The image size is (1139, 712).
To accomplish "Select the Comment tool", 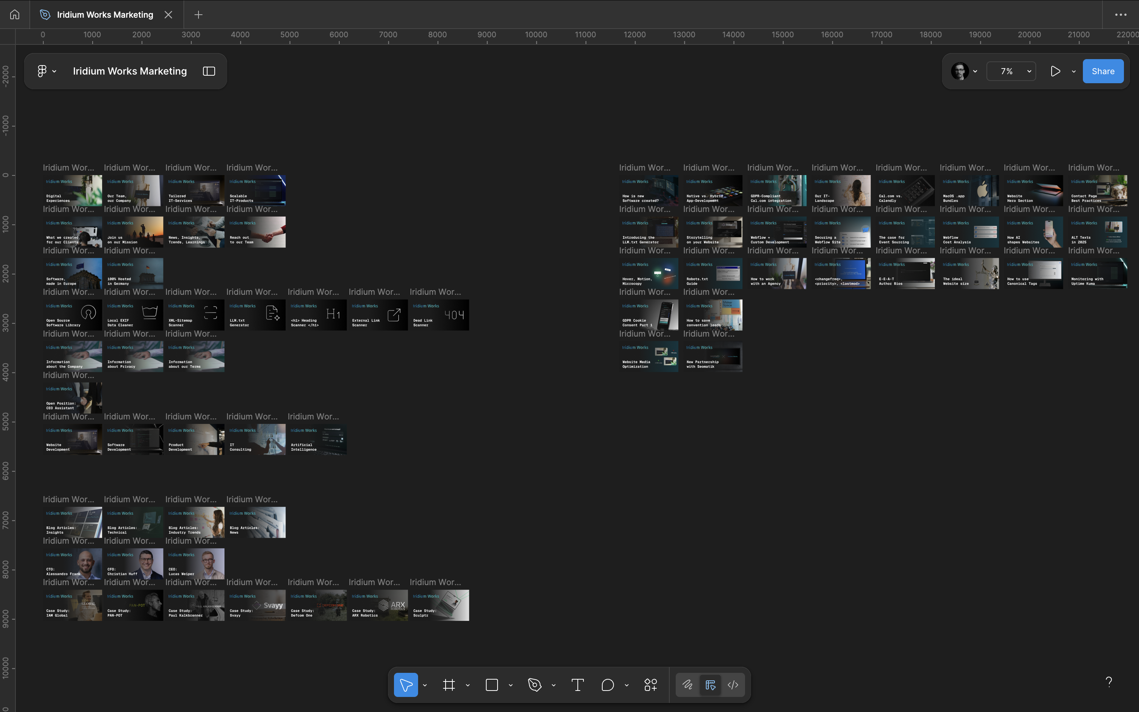I will 608,685.
